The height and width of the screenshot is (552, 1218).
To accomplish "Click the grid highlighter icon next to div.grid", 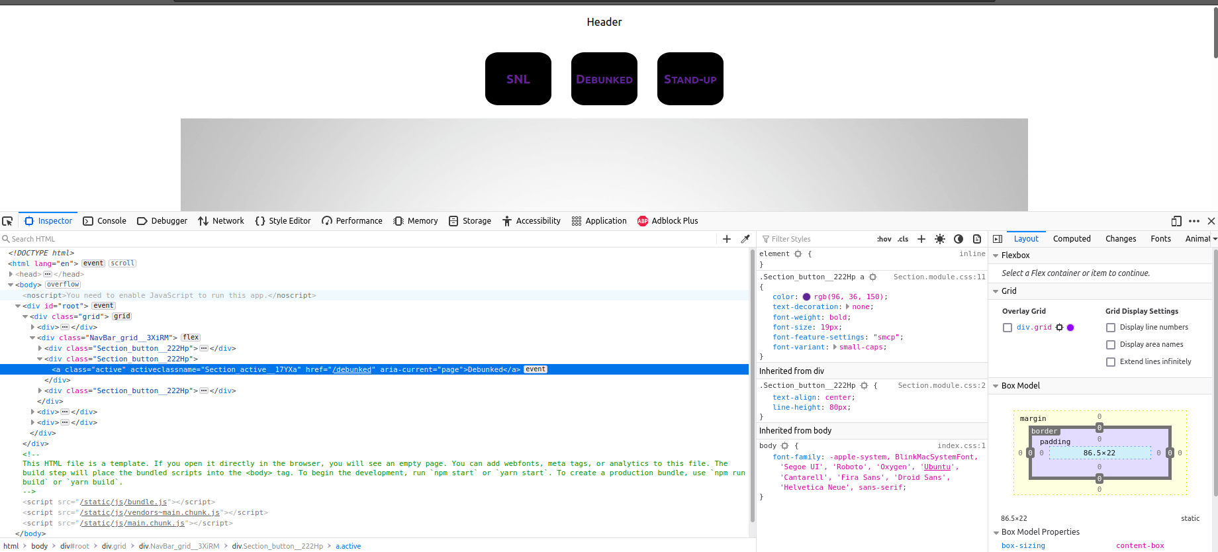I will coord(1060,328).
